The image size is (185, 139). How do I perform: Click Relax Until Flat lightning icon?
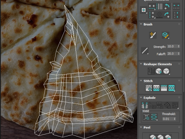pos(159,71)
